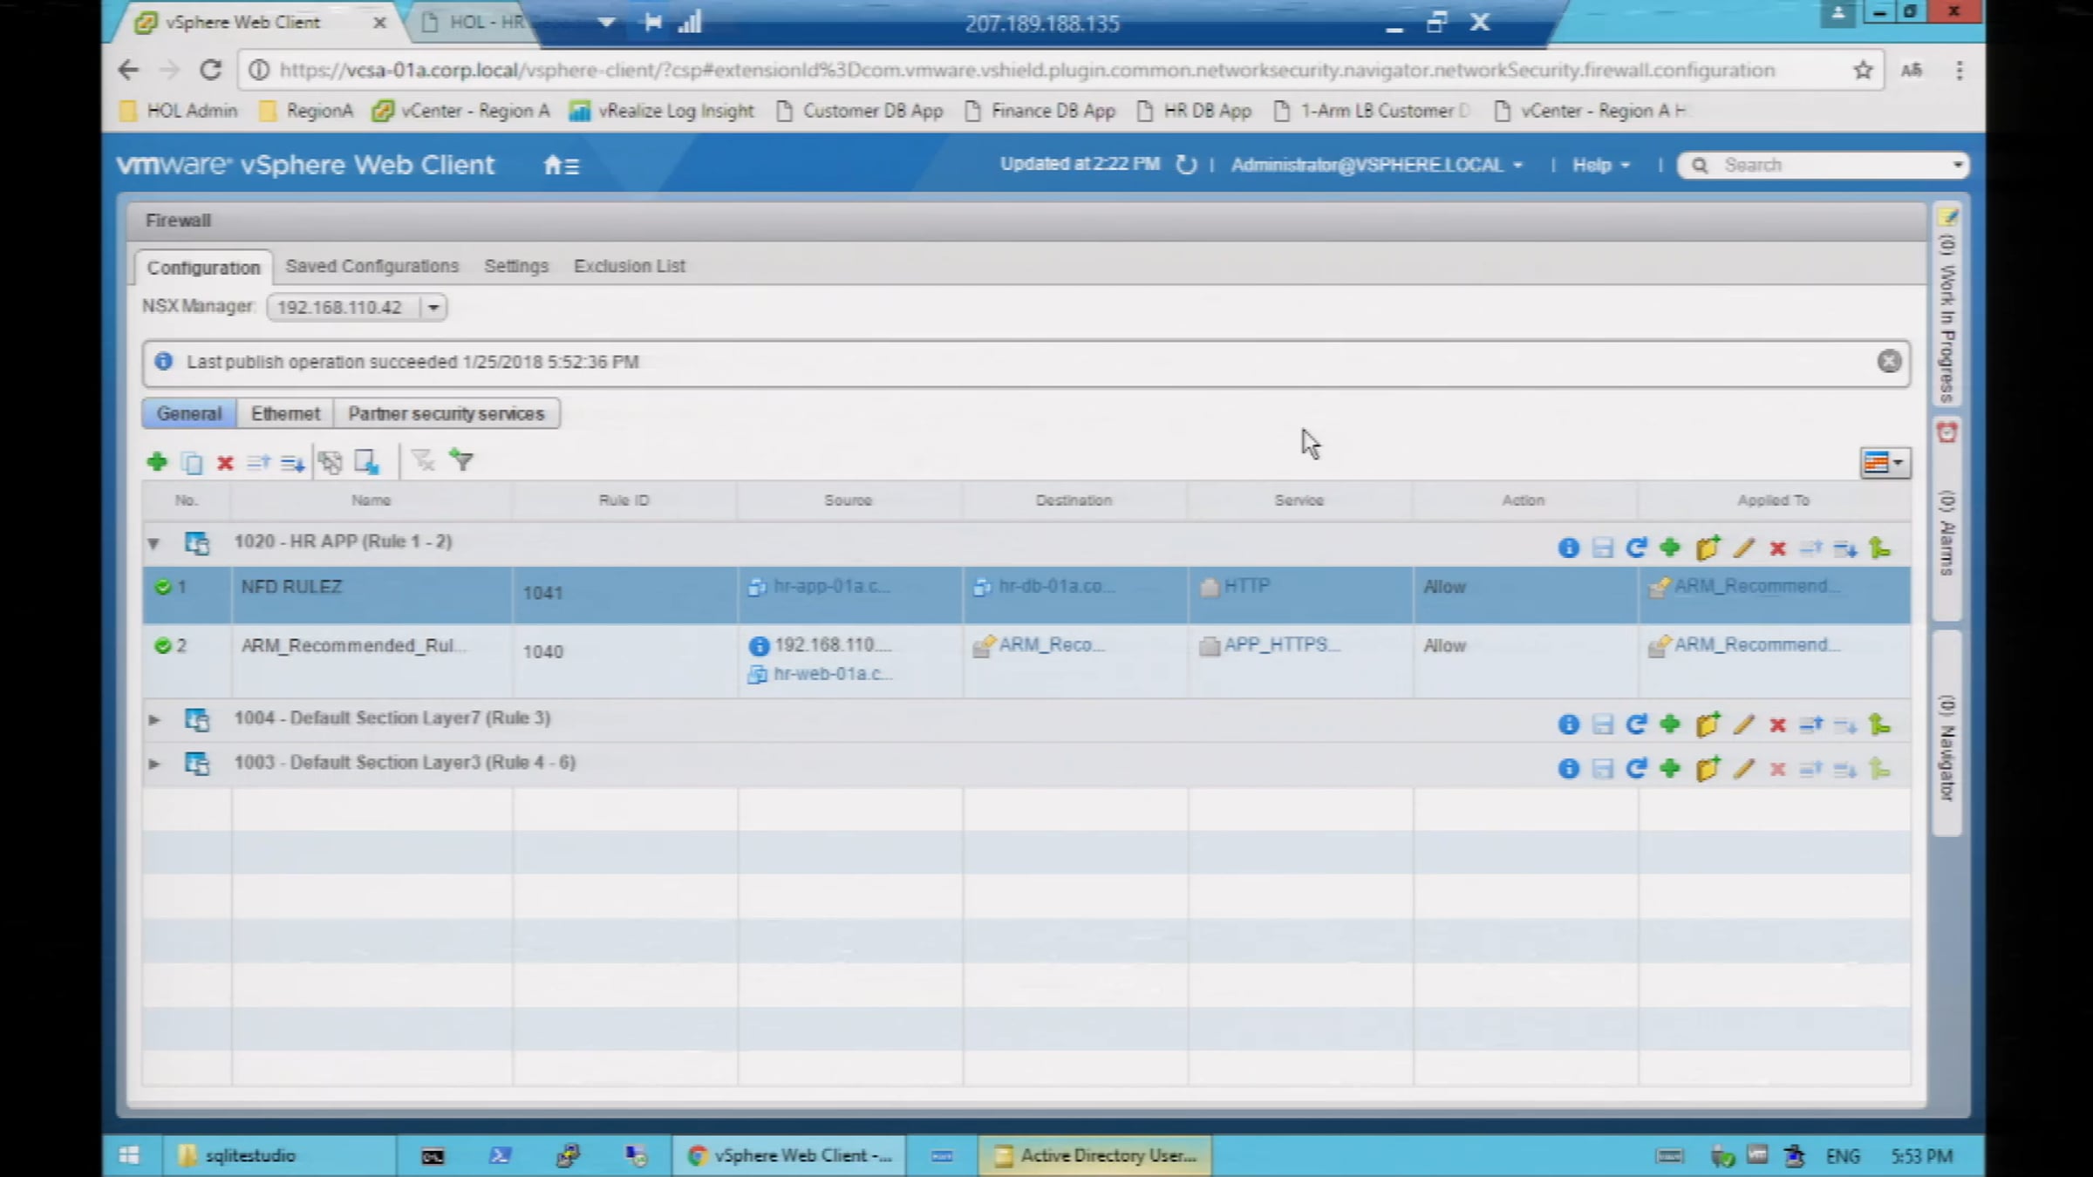Add a rule to the 1020 - HR APP section

click(1670, 548)
